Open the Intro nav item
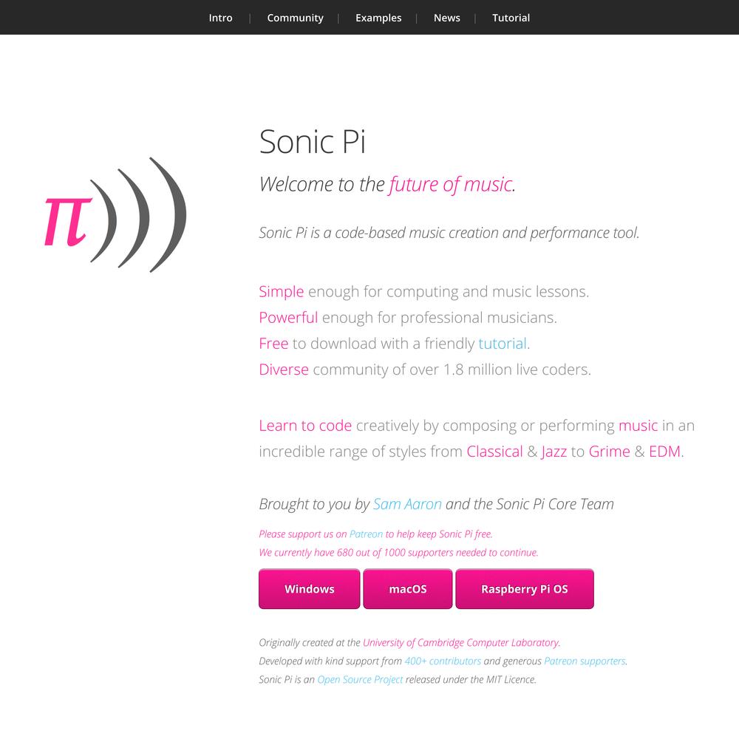Screen dimensions: 739x739 pos(220,18)
